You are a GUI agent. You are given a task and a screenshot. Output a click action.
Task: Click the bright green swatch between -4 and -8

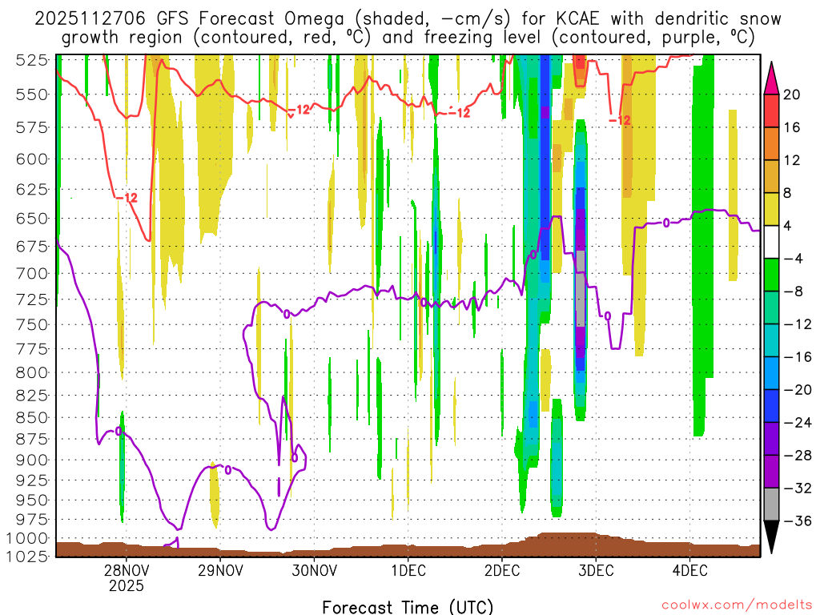771,275
